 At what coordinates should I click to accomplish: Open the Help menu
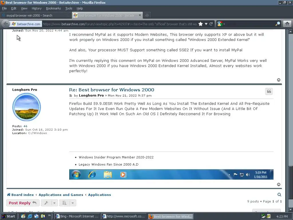pyautogui.click(x=80, y=8)
